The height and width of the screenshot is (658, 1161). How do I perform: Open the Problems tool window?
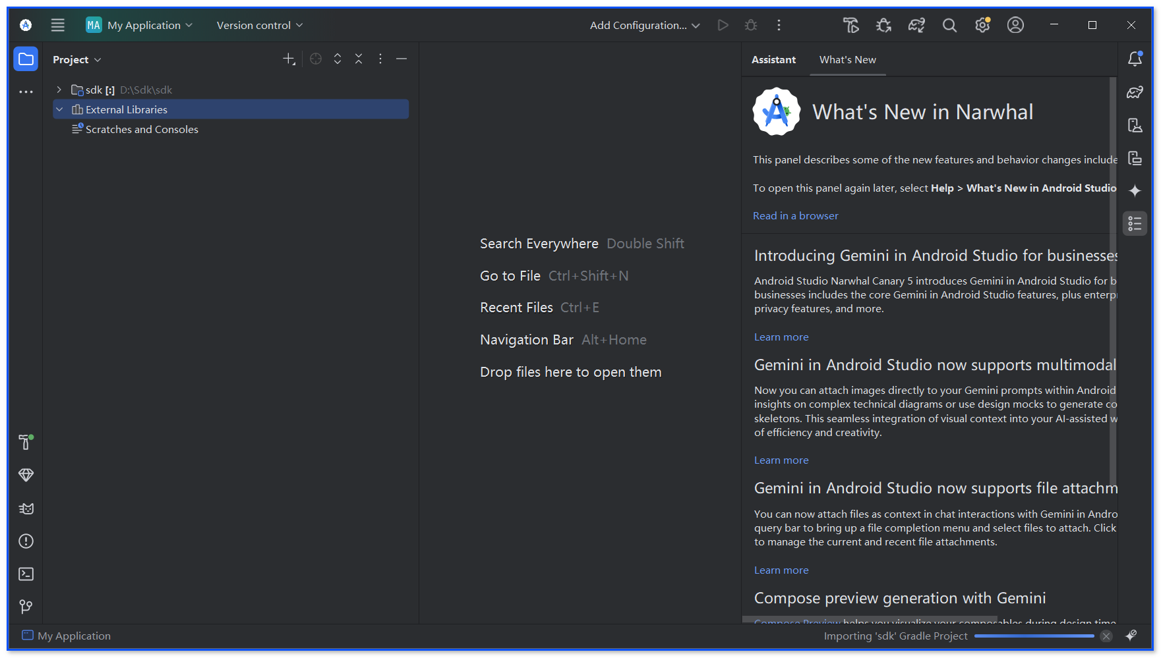(x=26, y=541)
